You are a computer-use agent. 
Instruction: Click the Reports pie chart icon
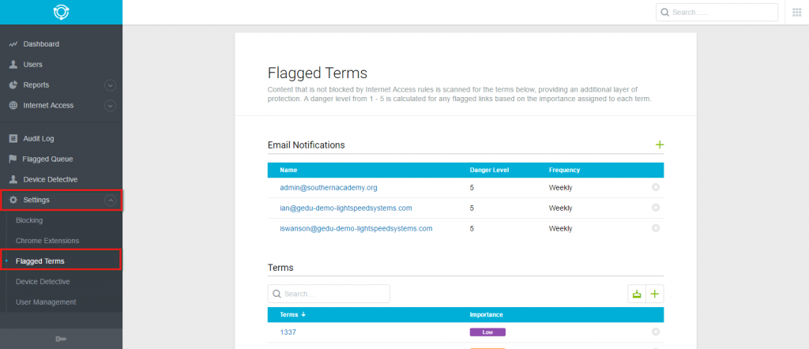click(x=13, y=85)
